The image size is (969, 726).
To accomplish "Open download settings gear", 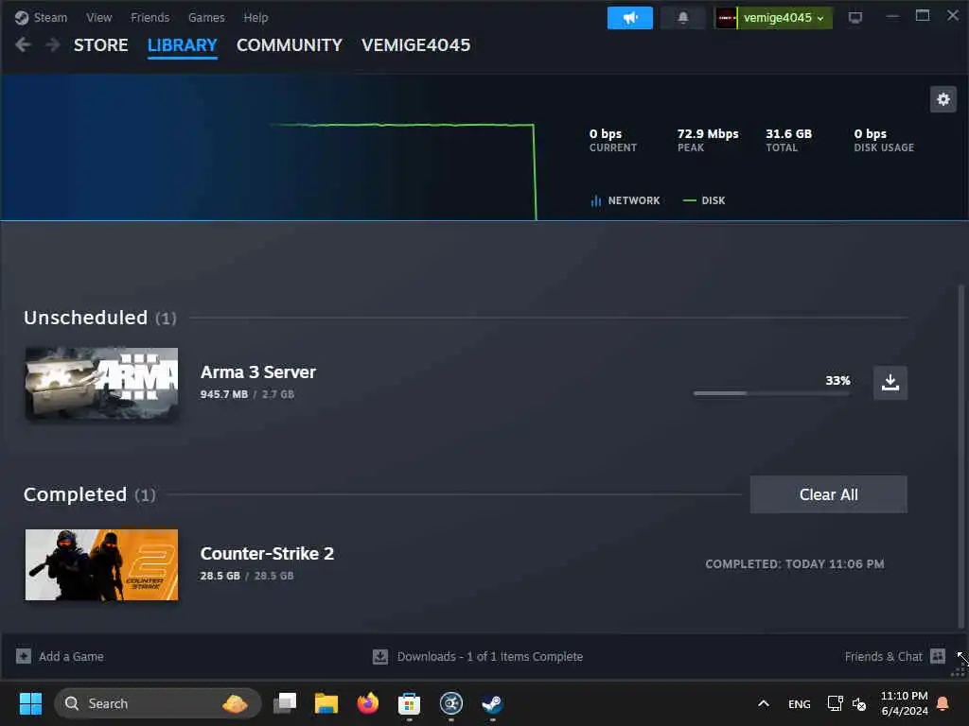I will [943, 99].
